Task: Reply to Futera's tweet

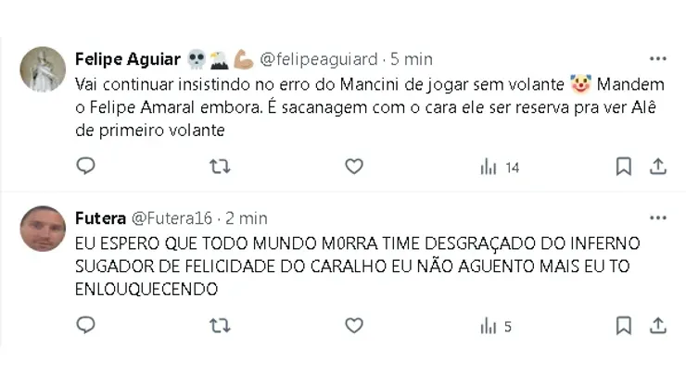Action: pos(85,326)
